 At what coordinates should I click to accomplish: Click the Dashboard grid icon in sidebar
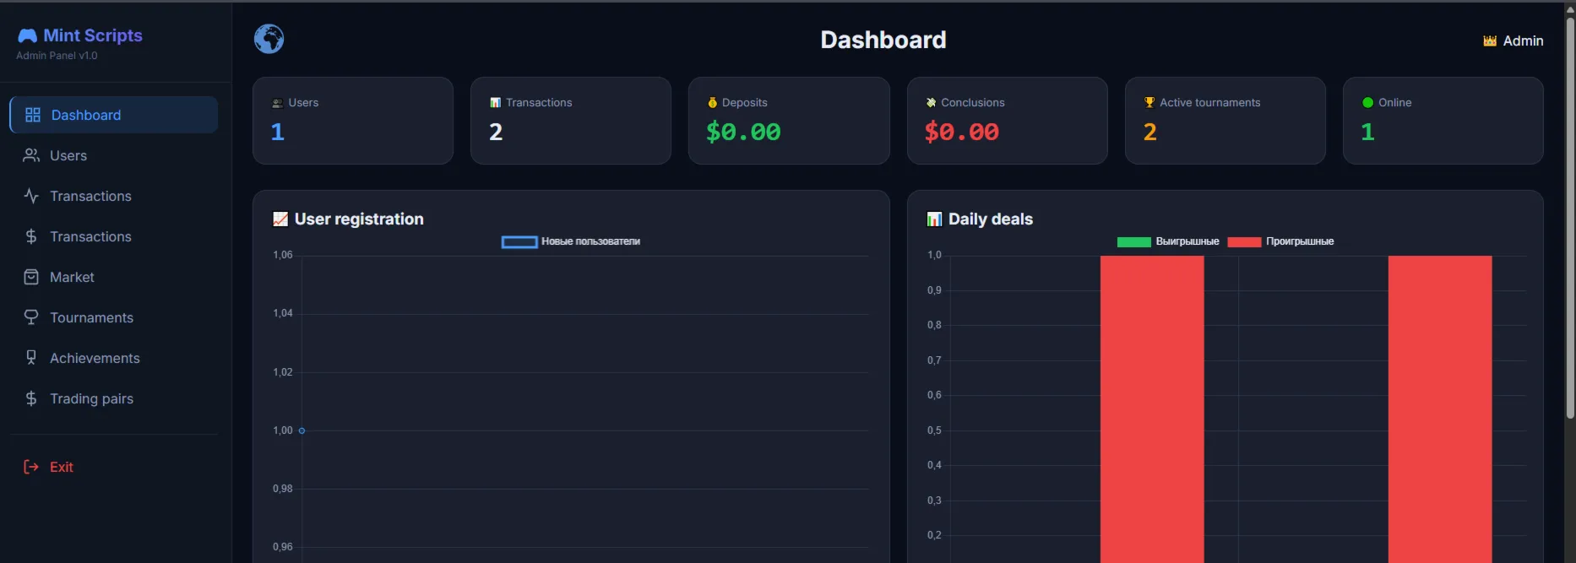tap(33, 115)
